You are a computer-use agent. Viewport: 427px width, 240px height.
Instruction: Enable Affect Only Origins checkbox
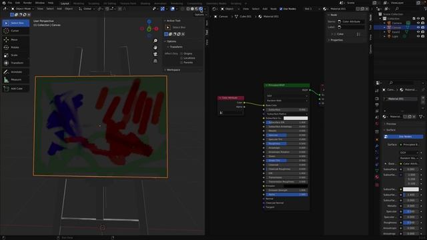(181, 53)
